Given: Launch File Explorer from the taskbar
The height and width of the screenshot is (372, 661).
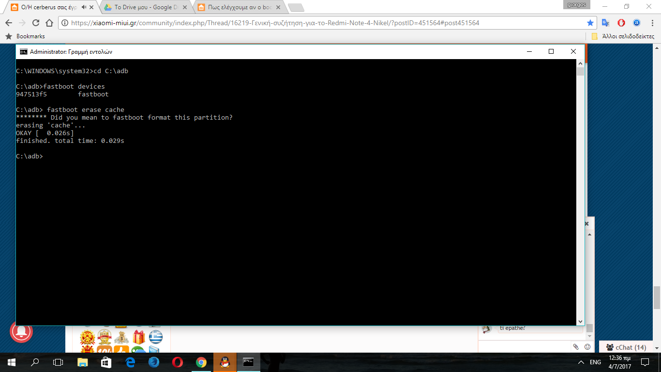Looking at the screenshot, I should point(83,362).
